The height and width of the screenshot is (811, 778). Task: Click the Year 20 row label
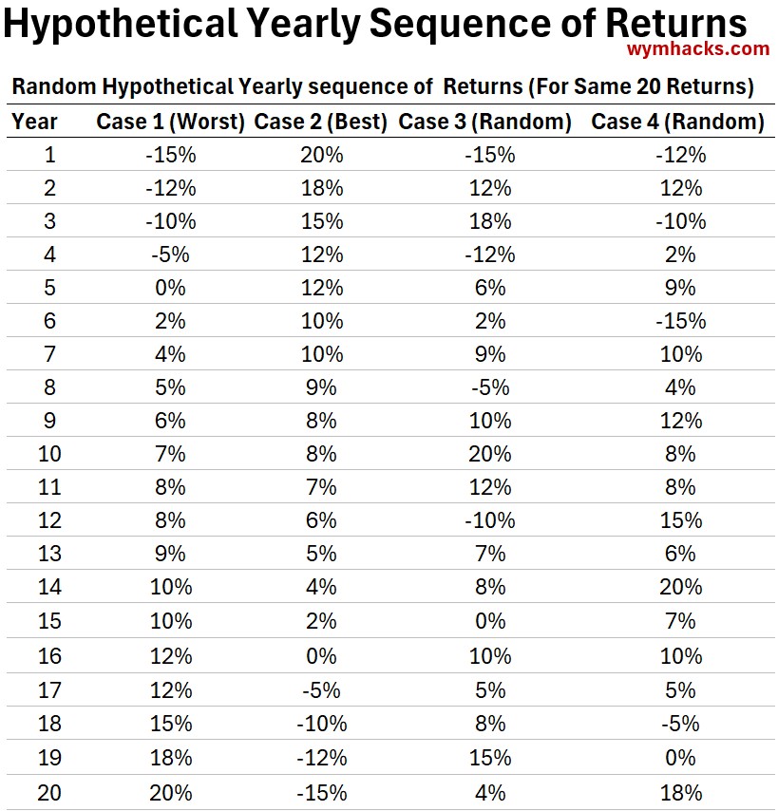[x=49, y=792]
